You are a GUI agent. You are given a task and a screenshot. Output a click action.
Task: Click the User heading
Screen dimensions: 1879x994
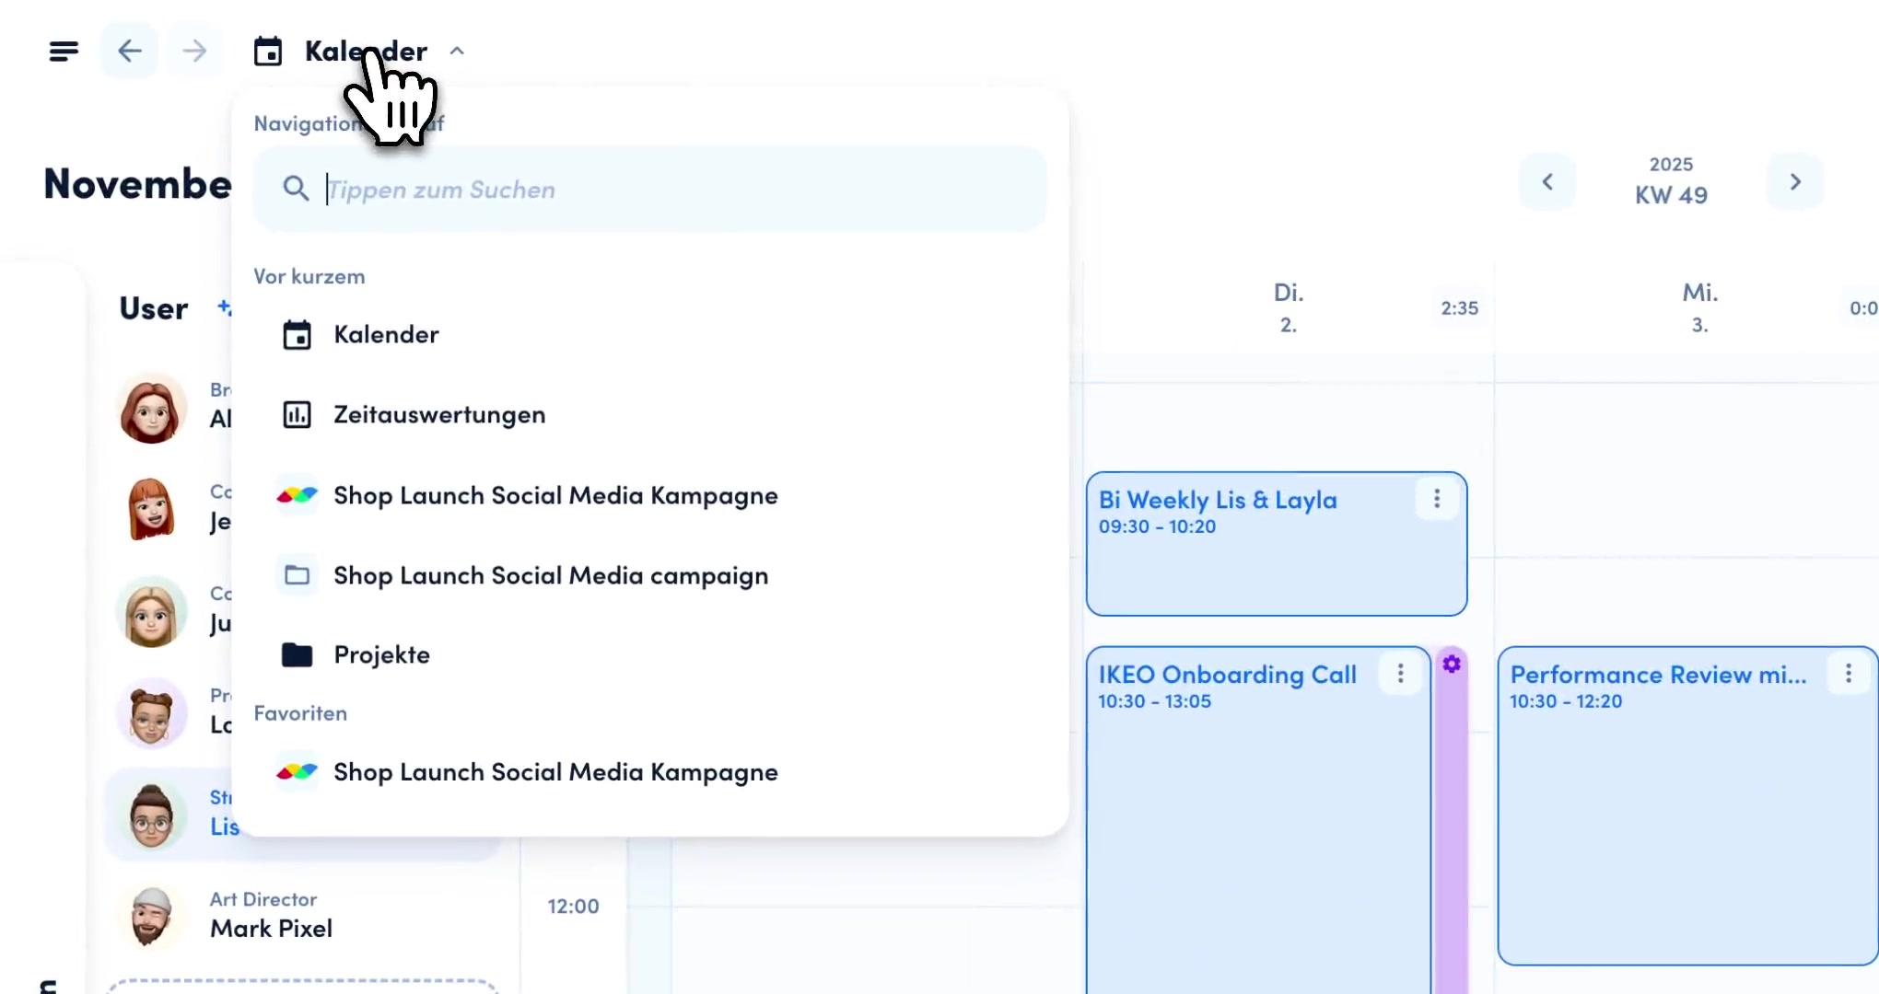[154, 308]
